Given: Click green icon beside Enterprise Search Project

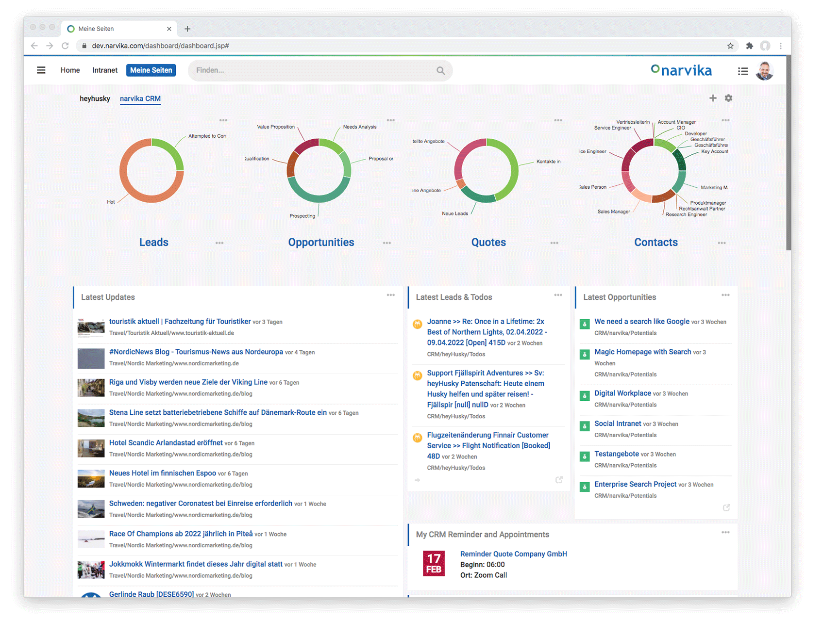Looking at the screenshot, I should [x=585, y=487].
